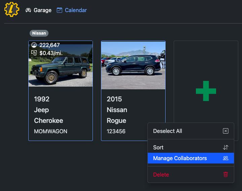Click the 2015 Nissan Rogue photo
The image size is (242, 191).
[133, 65]
